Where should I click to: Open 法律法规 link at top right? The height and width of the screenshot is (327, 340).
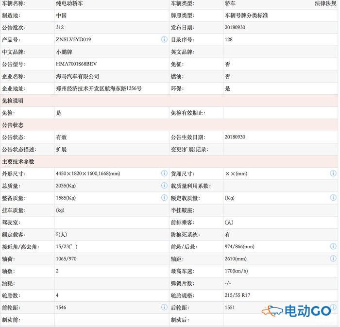[325, 3]
